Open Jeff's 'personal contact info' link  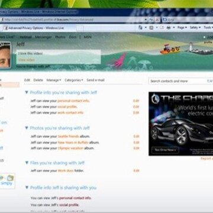pos(75,198)
